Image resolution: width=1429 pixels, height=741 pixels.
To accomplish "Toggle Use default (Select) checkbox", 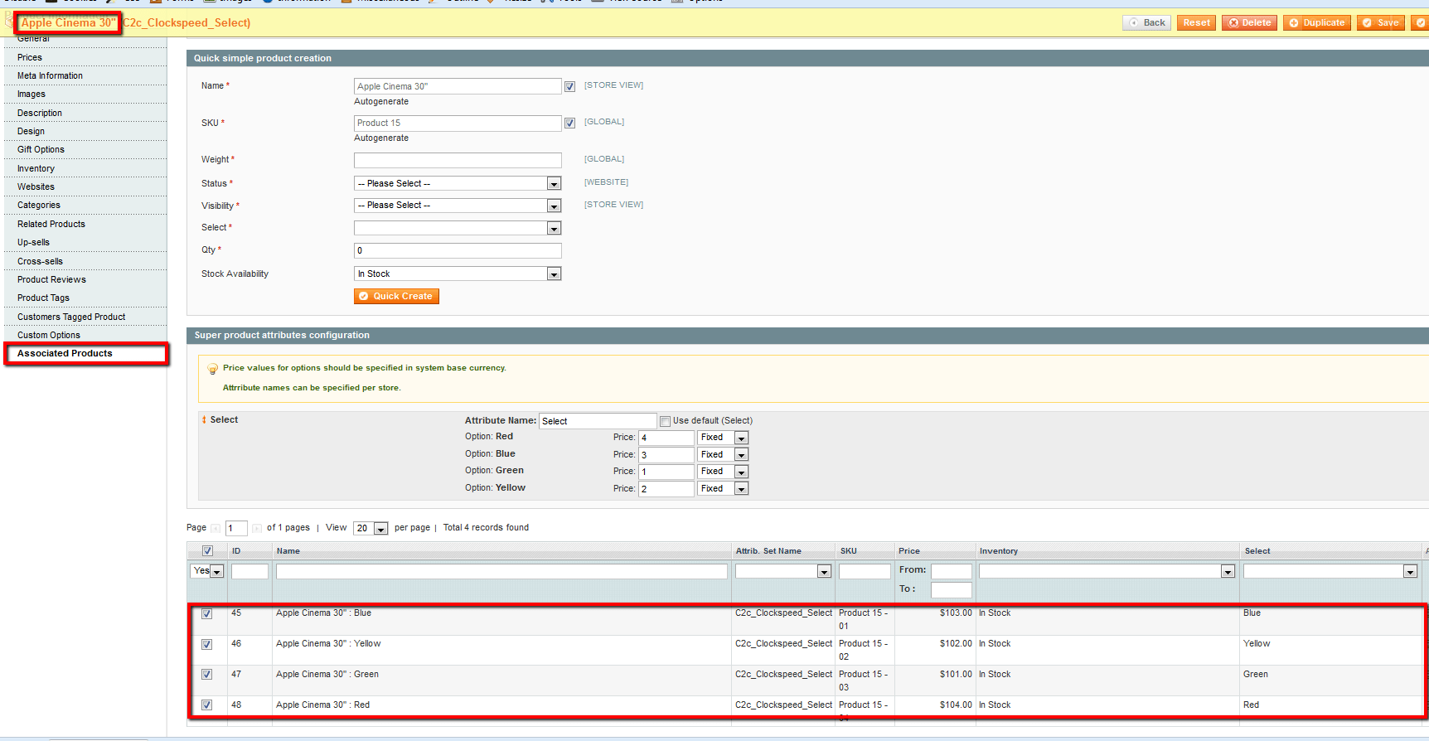I will 665,421.
